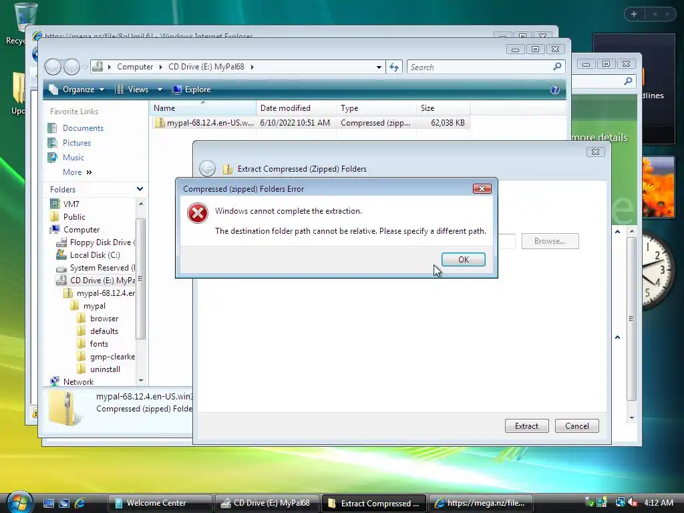Sort by the Name column header

[203, 108]
